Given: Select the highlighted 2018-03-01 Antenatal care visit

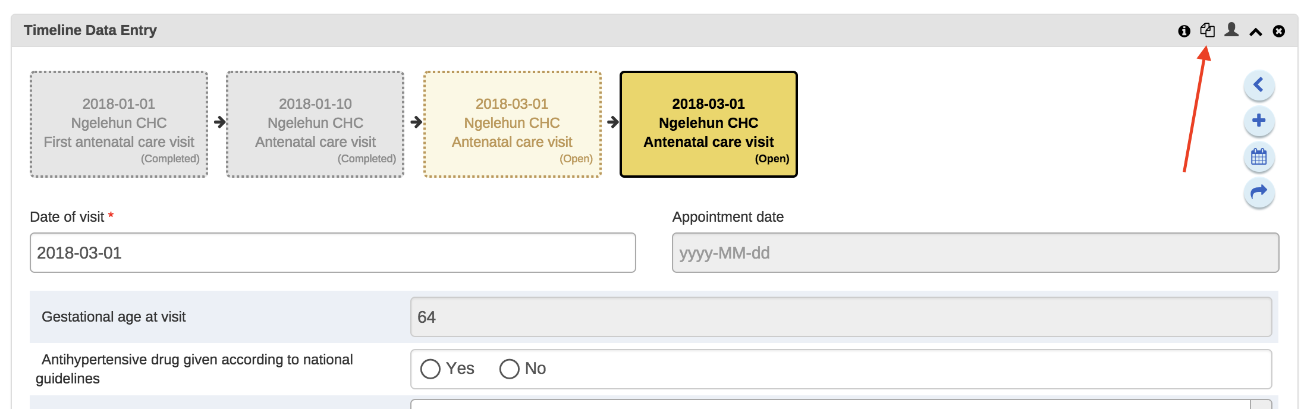Looking at the screenshot, I should (708, 124).
